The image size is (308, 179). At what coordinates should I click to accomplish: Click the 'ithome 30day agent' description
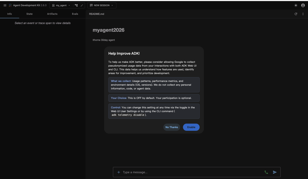(x=104, y=40)
